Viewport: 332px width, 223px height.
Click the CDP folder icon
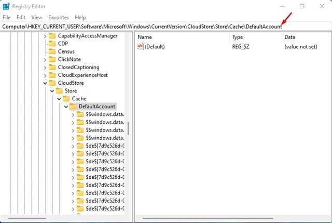[x=52, y=44]
